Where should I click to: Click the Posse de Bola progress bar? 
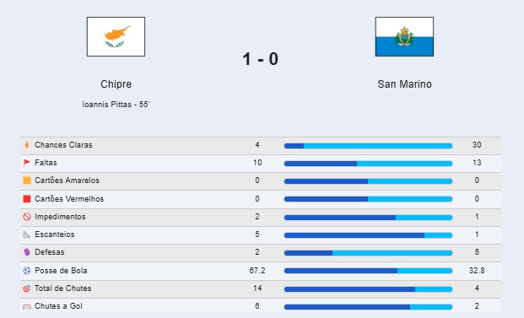368,271
